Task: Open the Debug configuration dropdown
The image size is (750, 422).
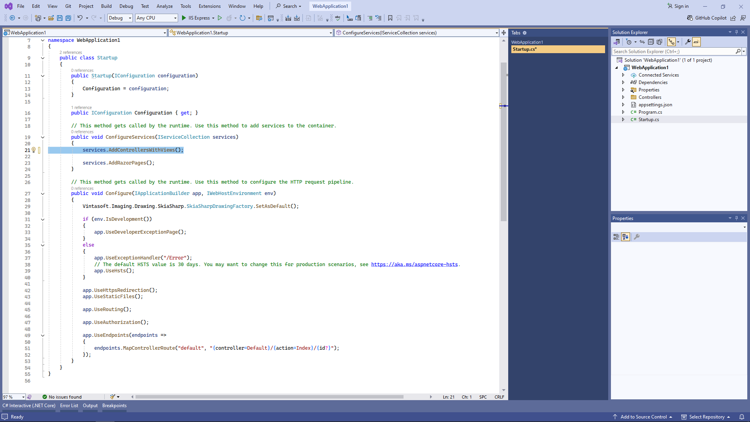Action: point(120,18)
